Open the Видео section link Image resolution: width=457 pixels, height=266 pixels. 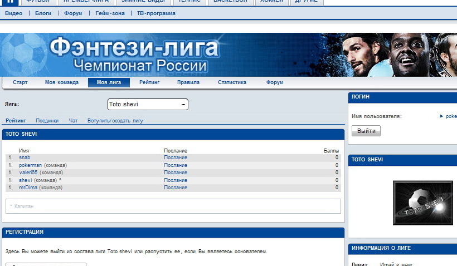[x=14, y=13]
